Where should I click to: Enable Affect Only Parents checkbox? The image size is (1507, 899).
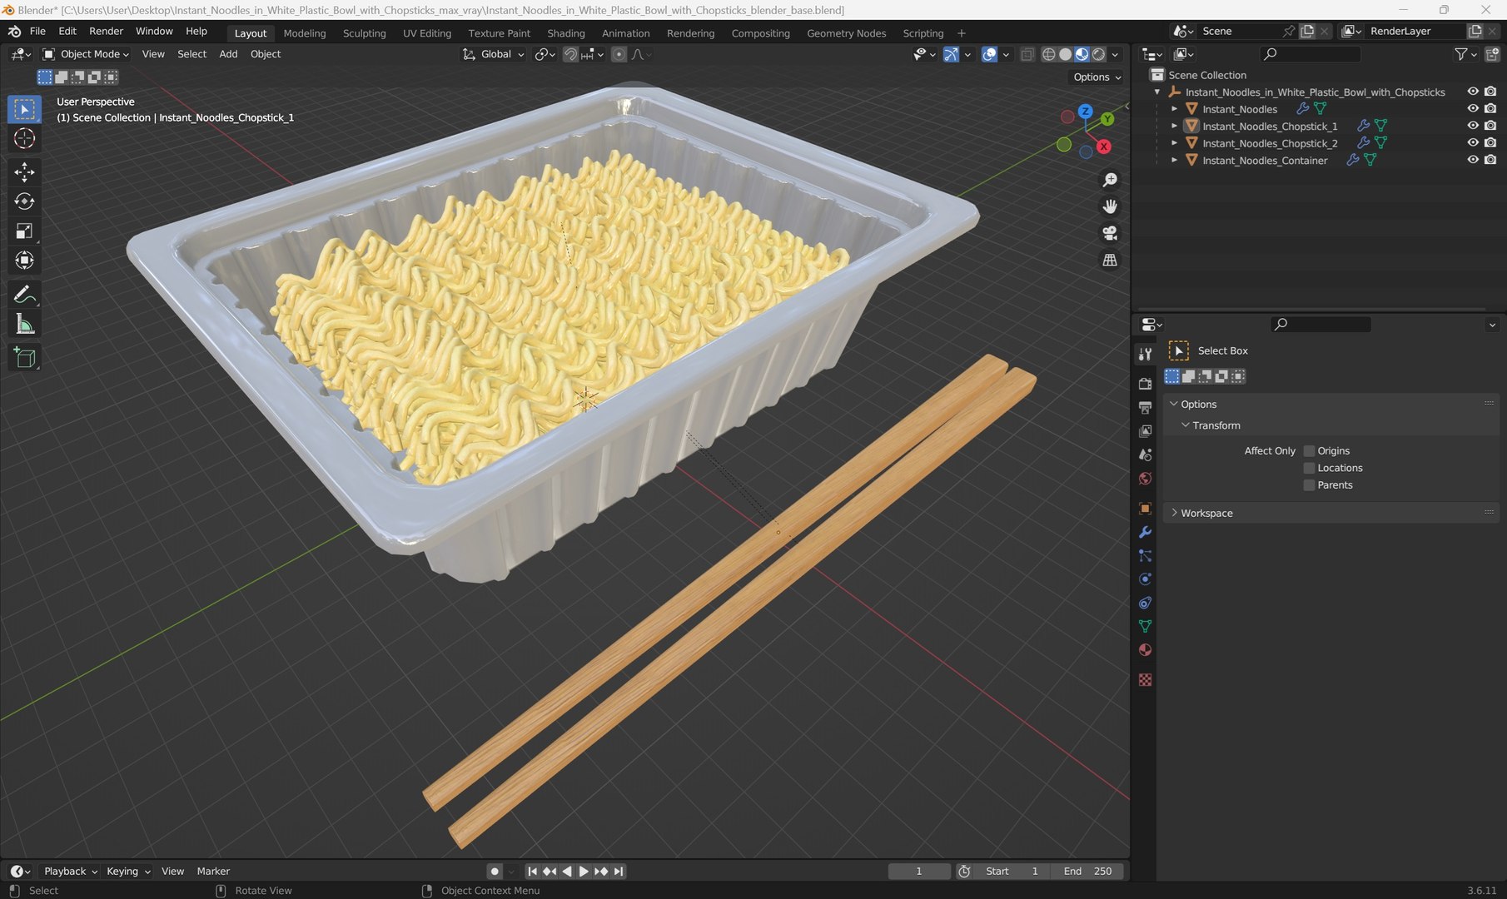click(1309, 485)
